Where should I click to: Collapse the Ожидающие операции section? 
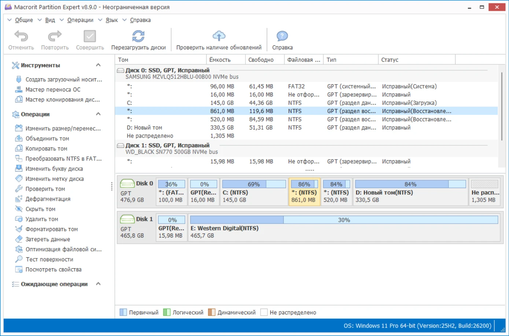tap(98, 284)
